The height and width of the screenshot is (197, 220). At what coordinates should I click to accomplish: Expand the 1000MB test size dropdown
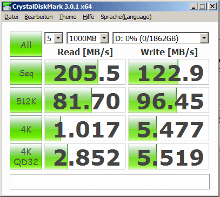104,38
